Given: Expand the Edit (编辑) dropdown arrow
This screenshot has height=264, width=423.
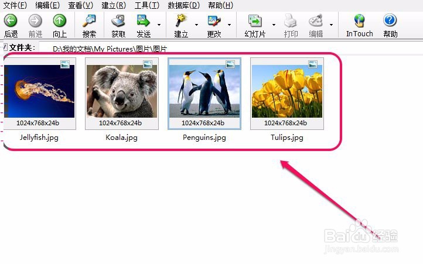Looking at the screenshot, I should point(331,25).
